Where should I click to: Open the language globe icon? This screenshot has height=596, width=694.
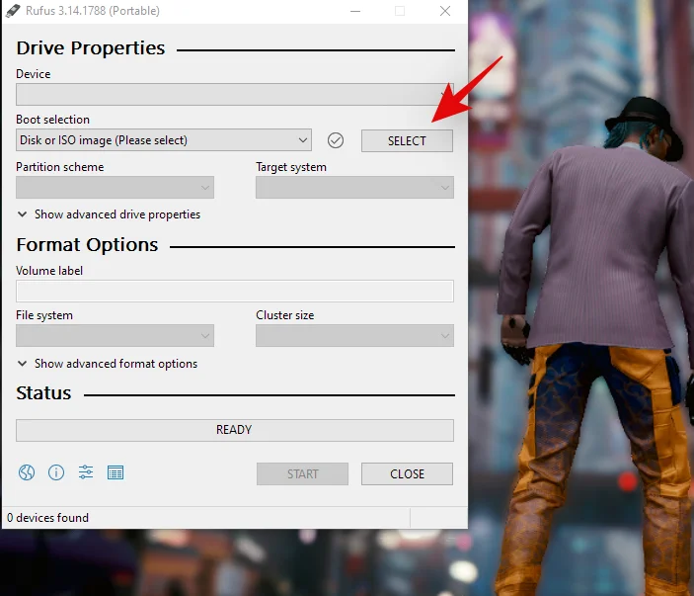coord(27,472)
